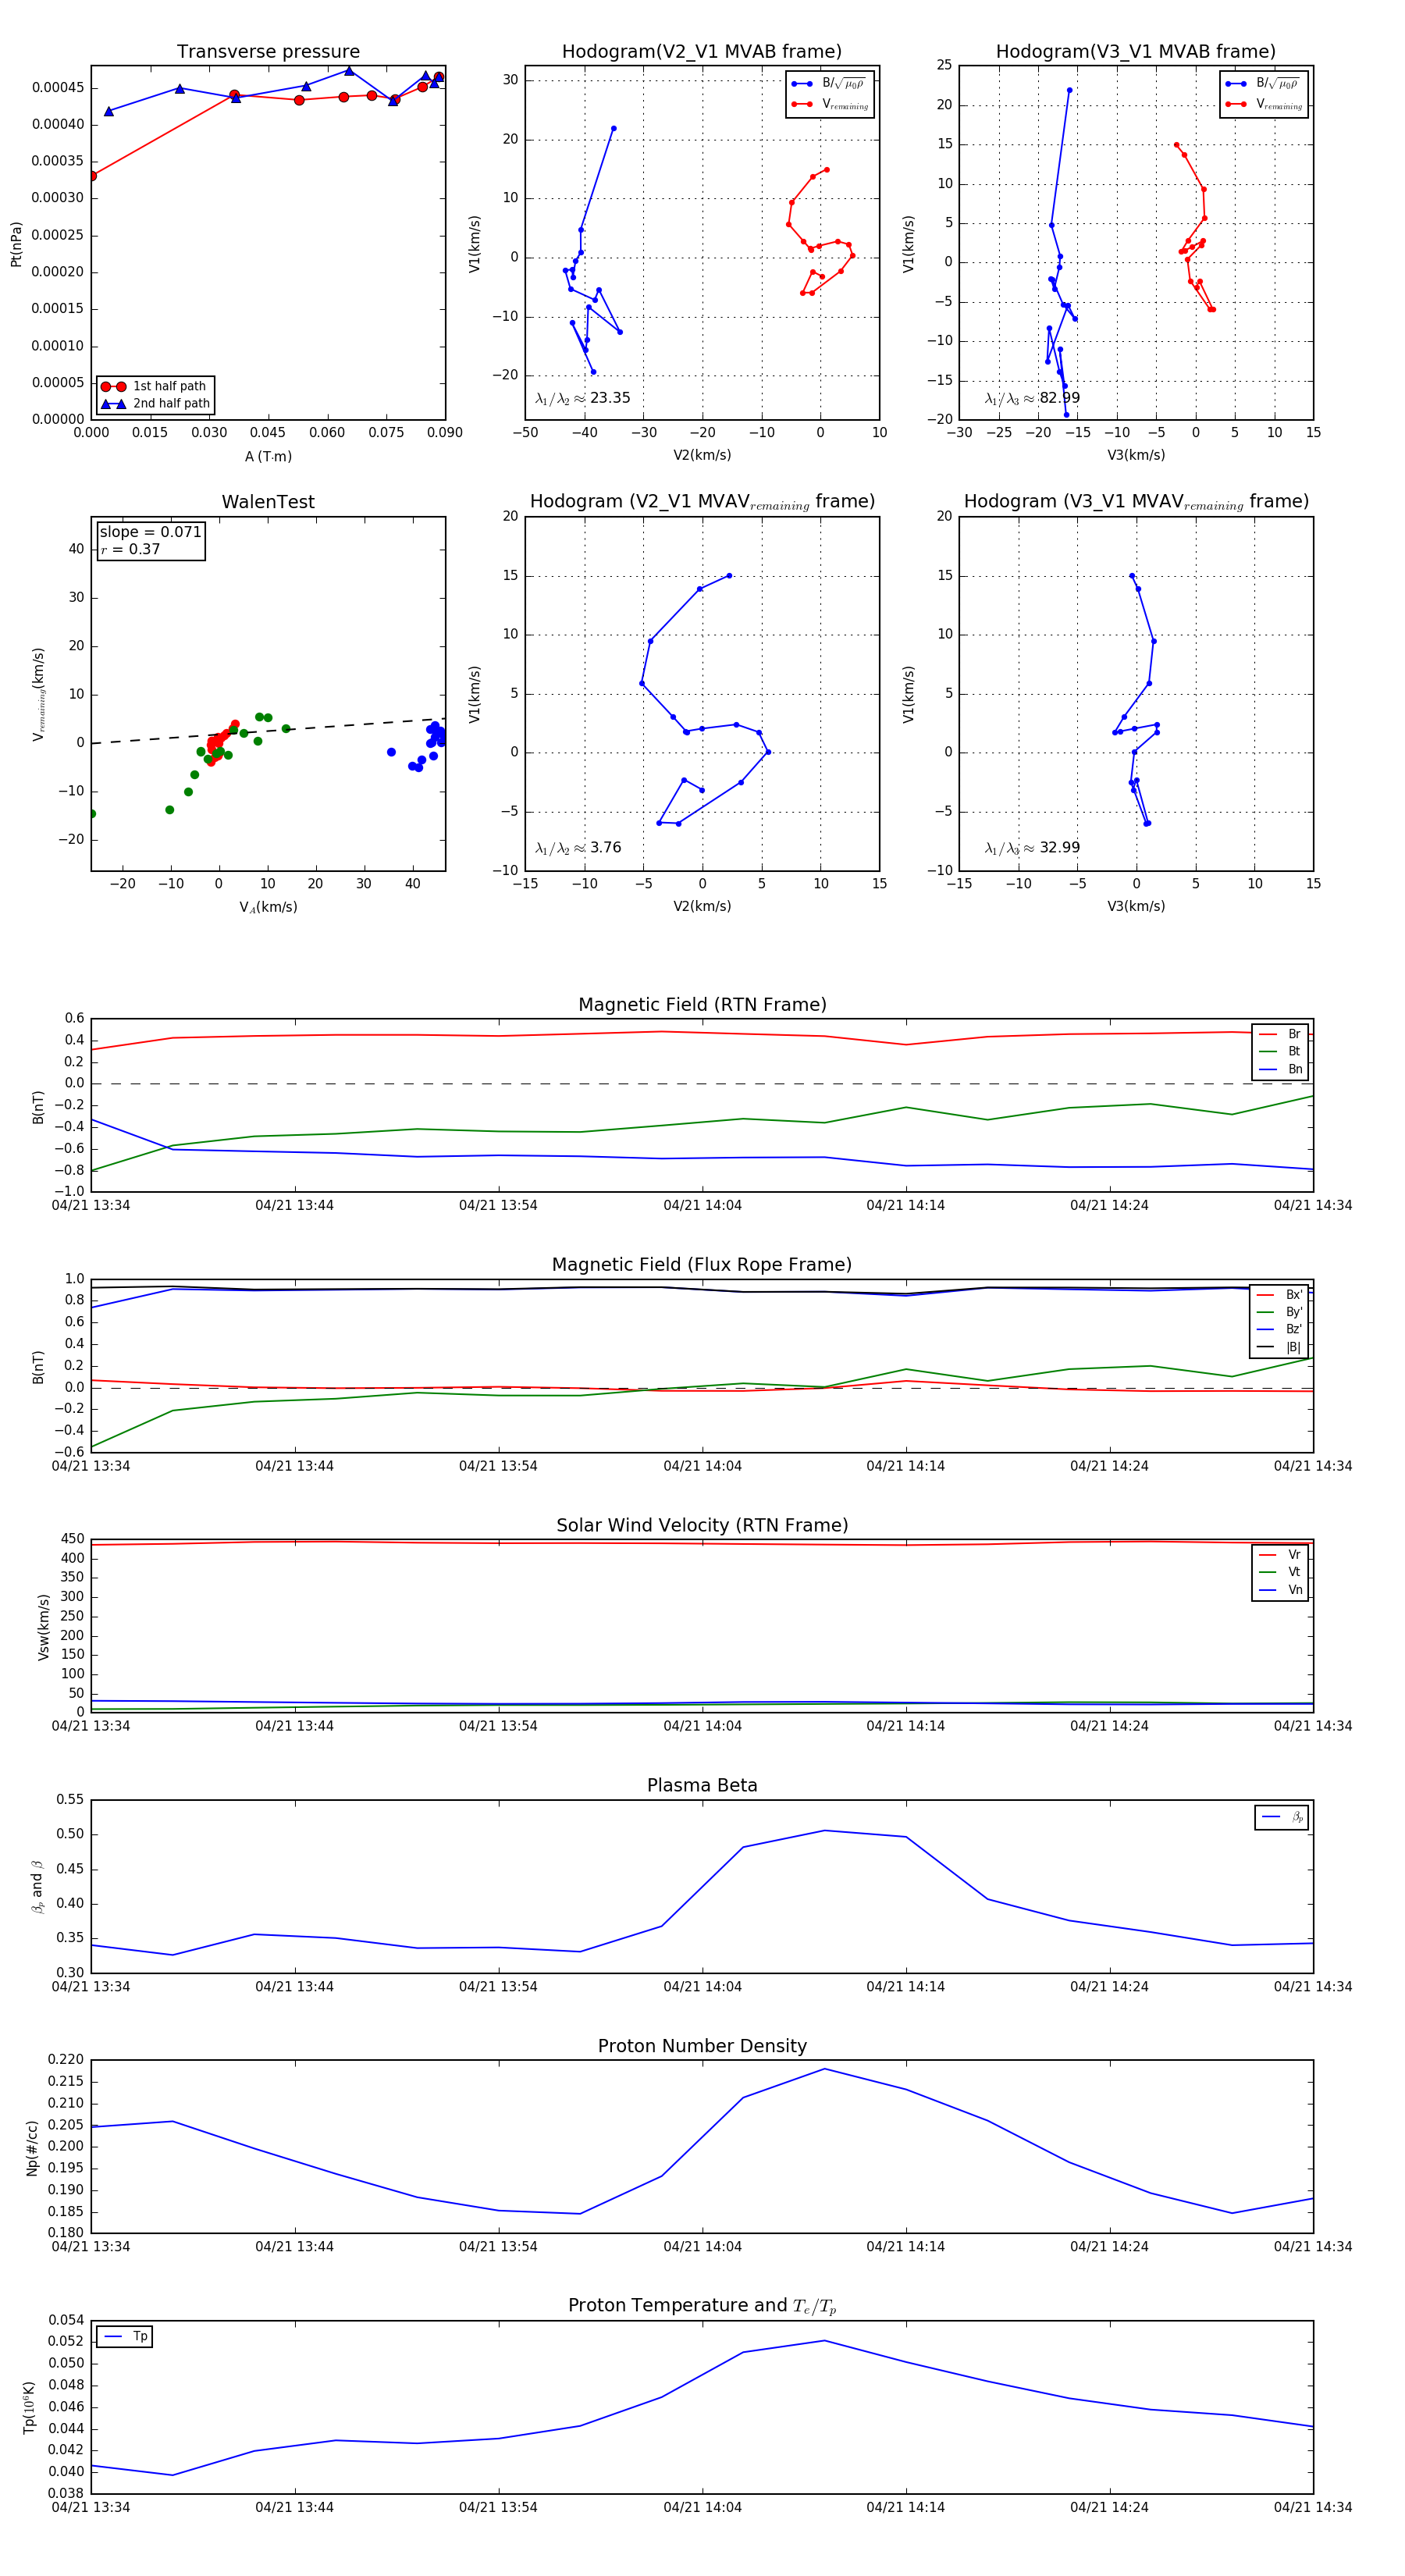This screenshot has width=1405, height=2576.
Task: Select 'Vr' legend entry in velocity plot
Action: coord(1280,1555)
